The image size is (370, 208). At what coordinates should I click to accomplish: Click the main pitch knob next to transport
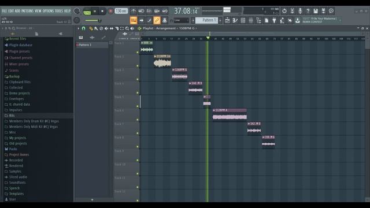pos(77,20)
